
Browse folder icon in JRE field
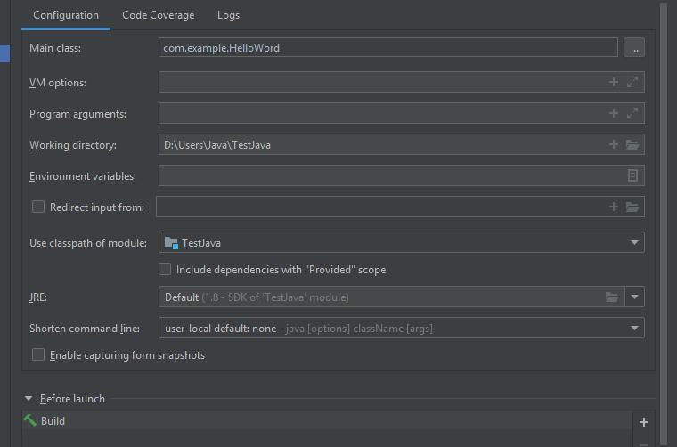coord(612,297)
